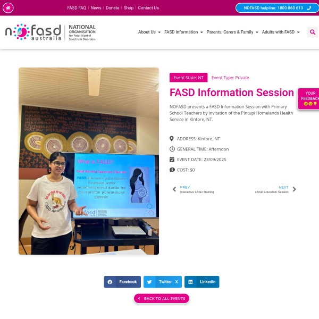Click the helpline phone icon

click(x=309, y=8)
